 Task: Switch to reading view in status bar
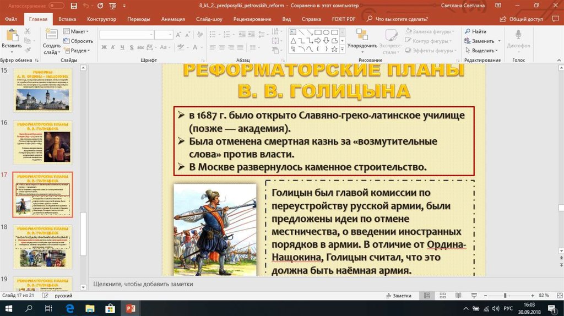(457, 296)
